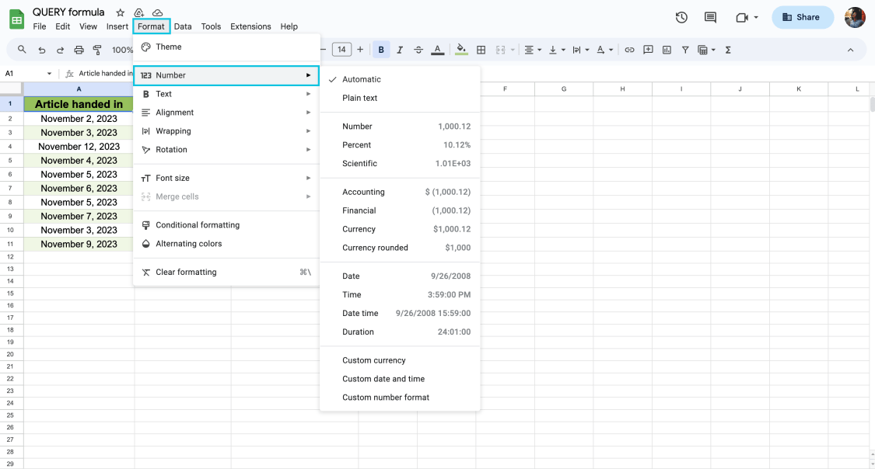Apply strikethrough to selected text
This screenshot has height=469, width=875.
[418, 49]
